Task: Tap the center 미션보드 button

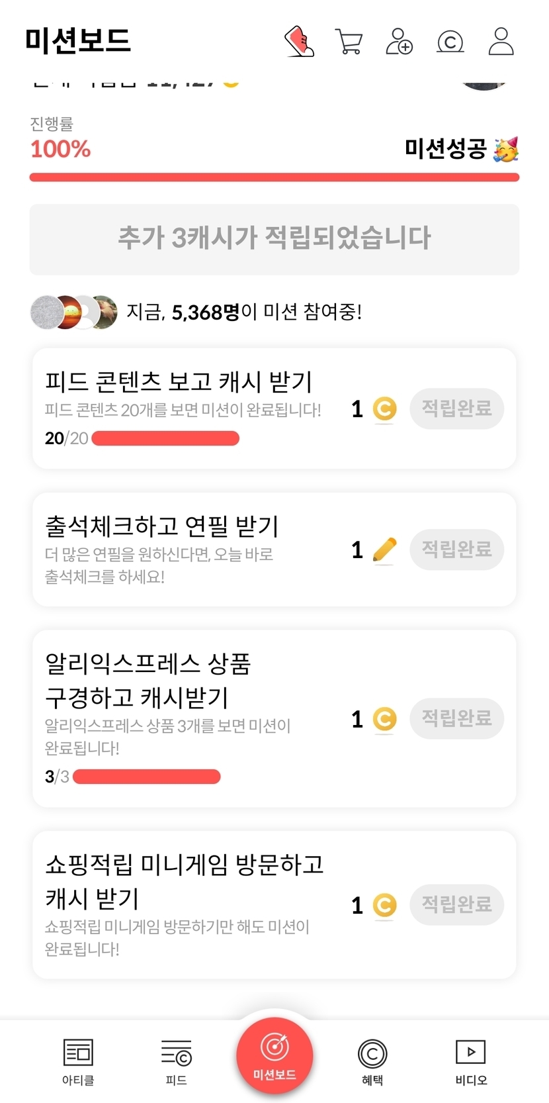Action: [274, 1055]
